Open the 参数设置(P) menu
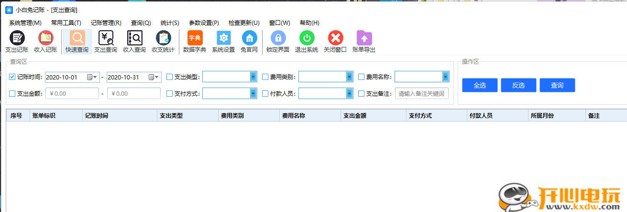 click(204, 23)
